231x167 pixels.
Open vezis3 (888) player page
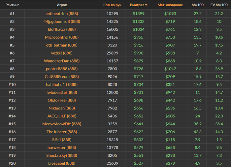(62, 53)
